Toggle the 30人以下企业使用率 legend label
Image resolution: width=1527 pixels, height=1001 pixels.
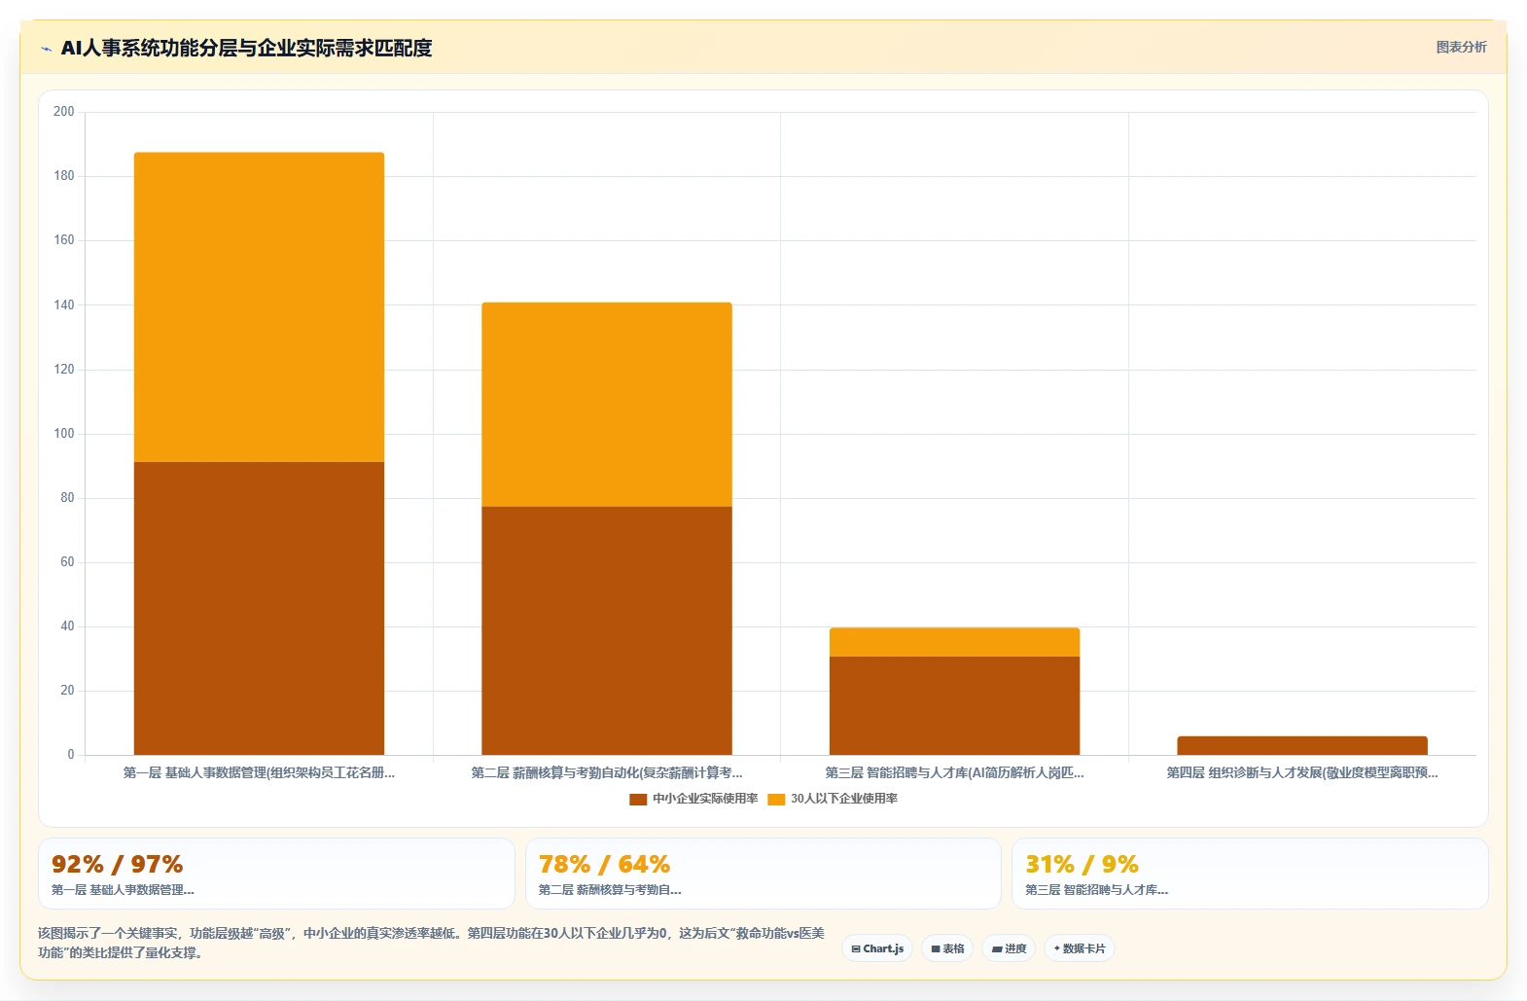pos(844,799)
